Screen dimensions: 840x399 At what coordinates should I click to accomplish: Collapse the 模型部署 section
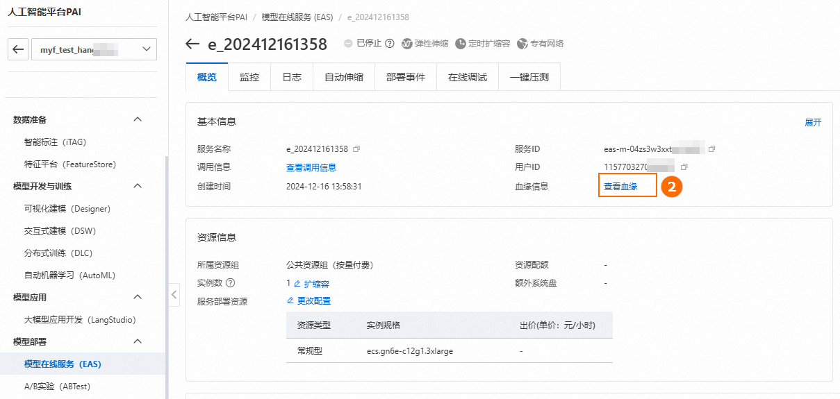138,341
